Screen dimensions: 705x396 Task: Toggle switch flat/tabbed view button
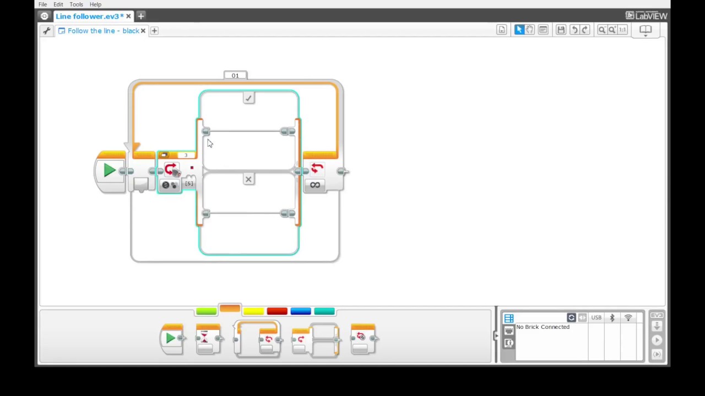164,155
